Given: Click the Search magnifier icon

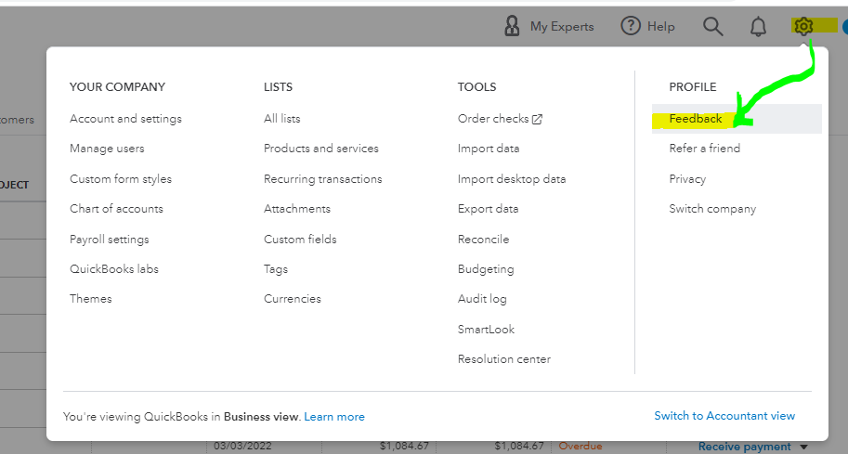Looking at the screenshot, I should coord(712,26).
